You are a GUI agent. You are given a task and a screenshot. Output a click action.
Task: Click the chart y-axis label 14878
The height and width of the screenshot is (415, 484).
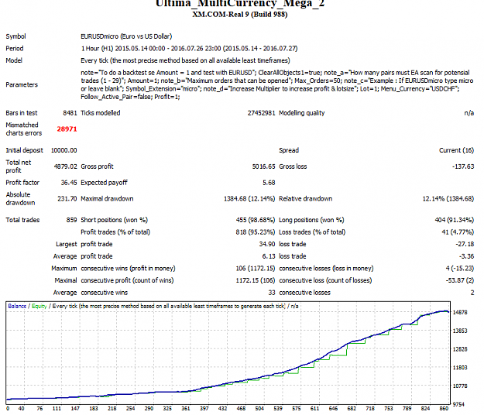click(x=460, y=312)
